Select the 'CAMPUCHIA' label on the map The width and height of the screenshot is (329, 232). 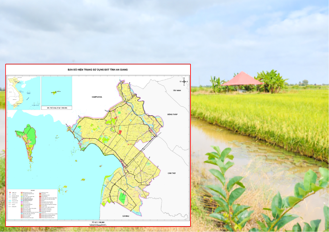tap(97, 97)
